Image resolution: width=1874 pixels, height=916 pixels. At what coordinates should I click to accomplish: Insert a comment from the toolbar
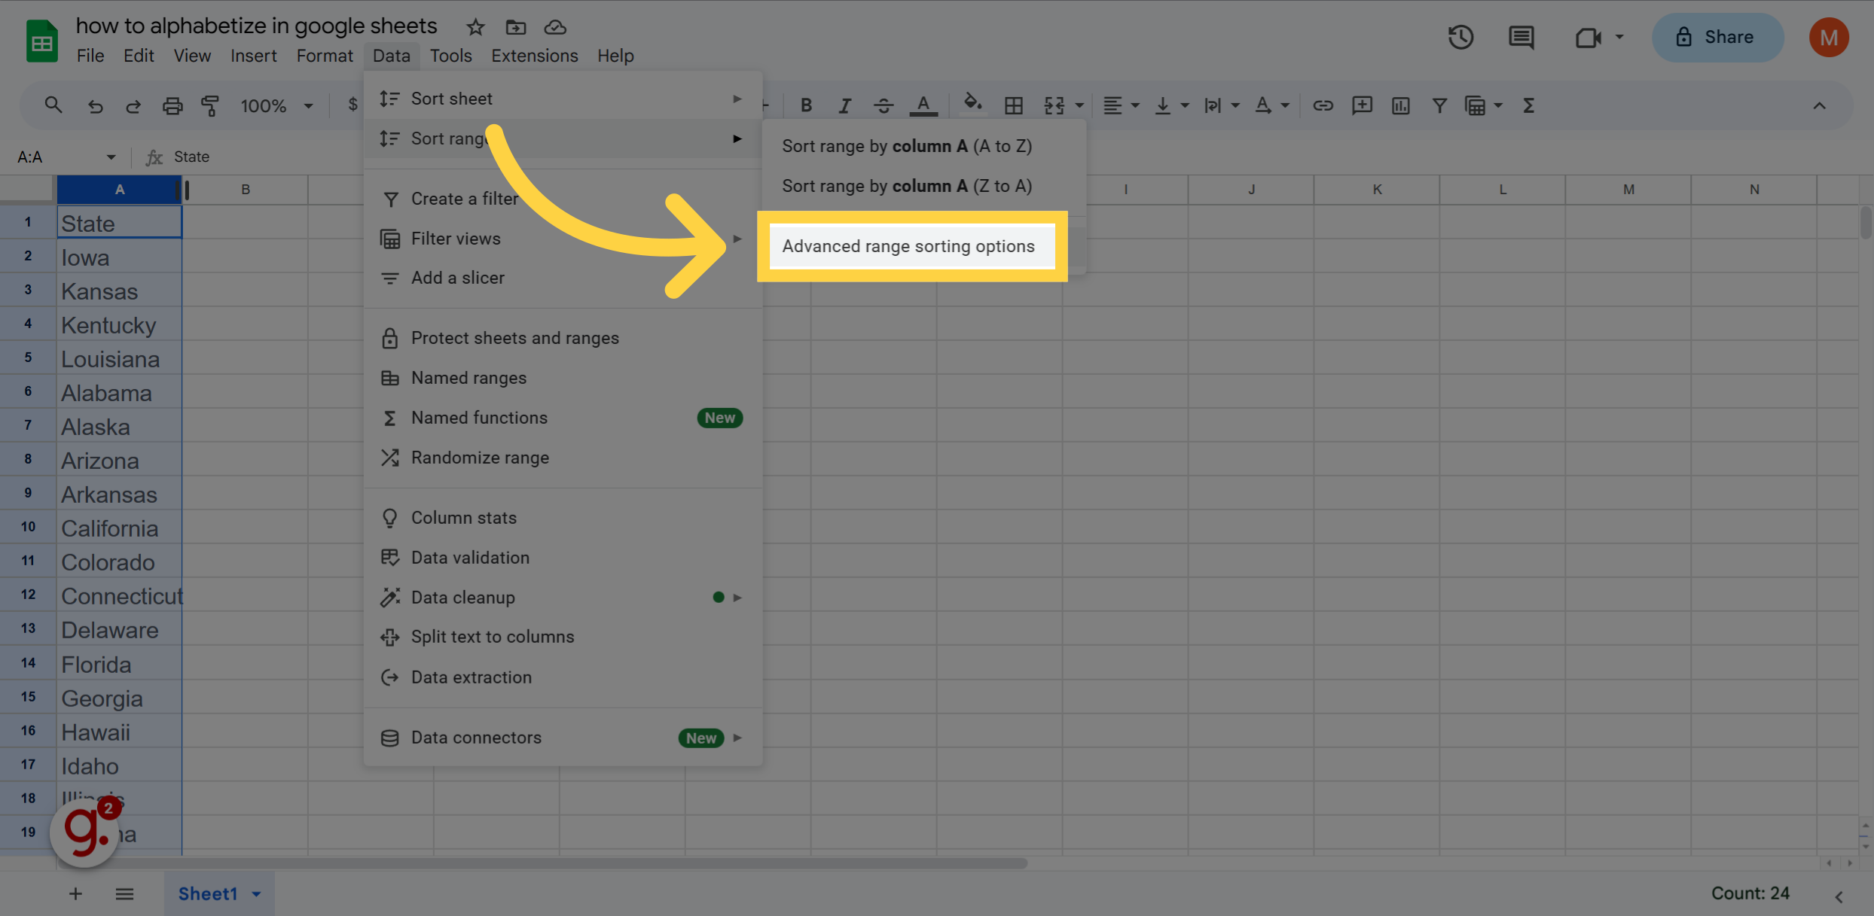(x=1362, y=105)
